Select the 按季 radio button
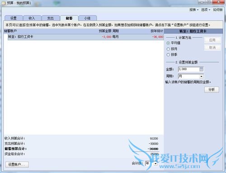Image resolution: width=226 pixels, height=173 pixels. pos(168,55)
